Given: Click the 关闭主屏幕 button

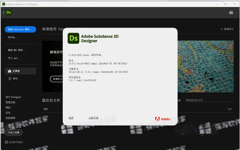Looking at the screenshot, I should (14, 132).
